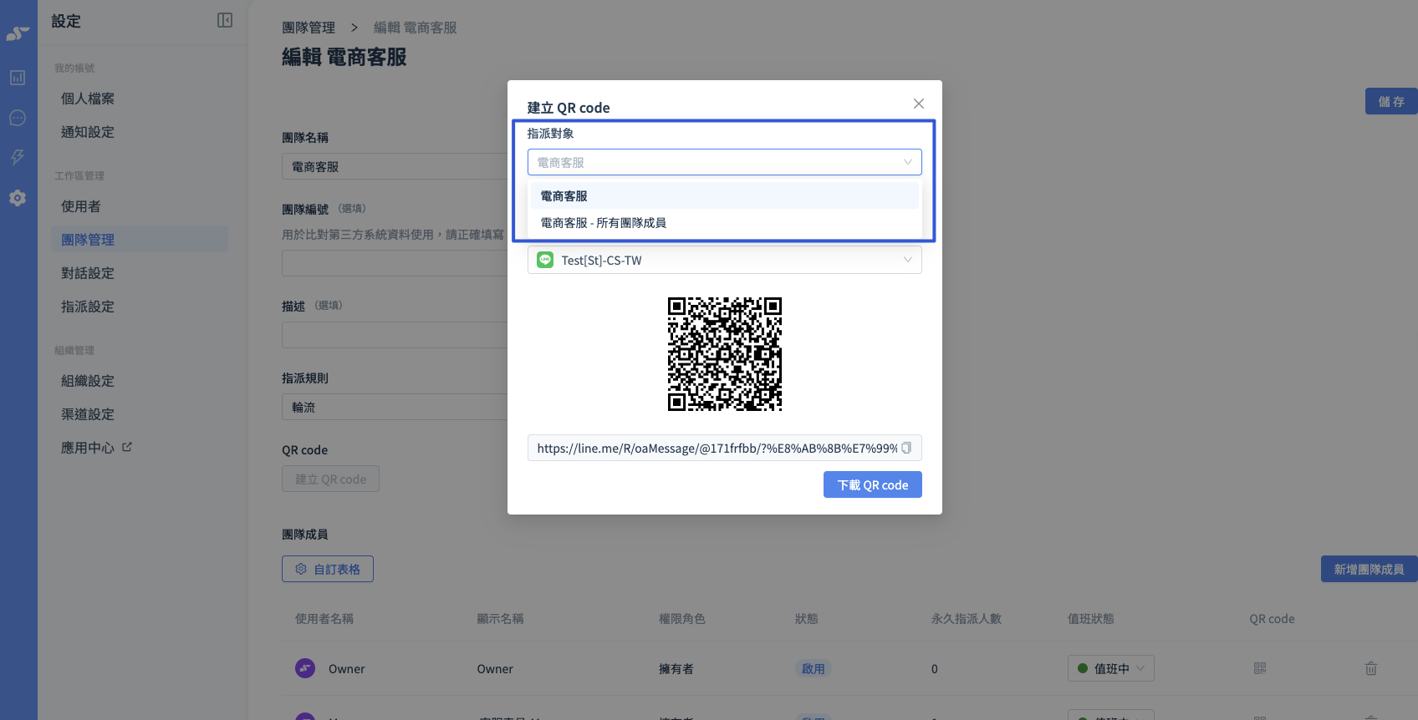Click the 使用者名稱 column header
Image resolution: width=1418 pixels, height=720 pixels.
[x=324, y=619]
